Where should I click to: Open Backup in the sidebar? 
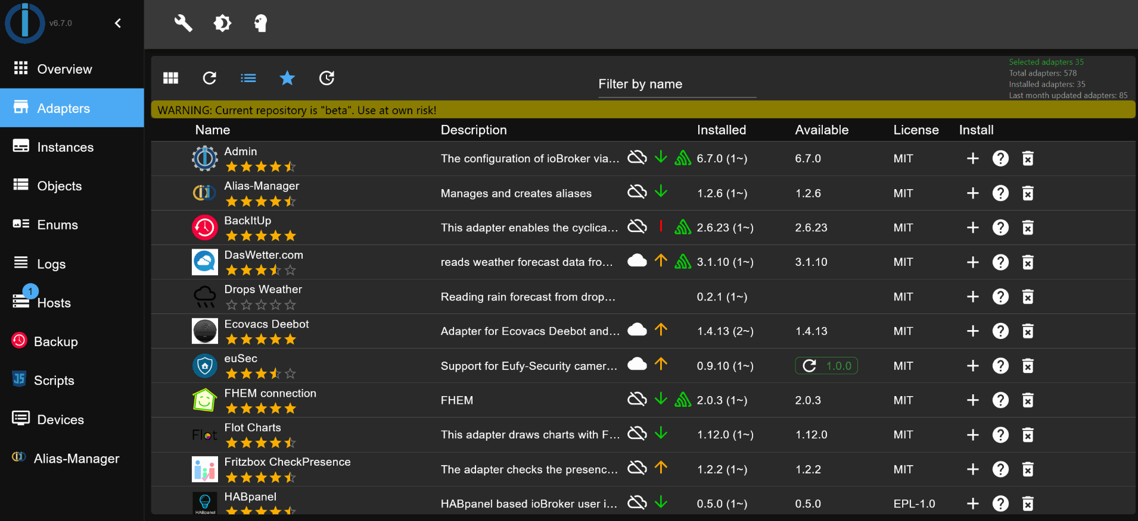click(72, 341)
